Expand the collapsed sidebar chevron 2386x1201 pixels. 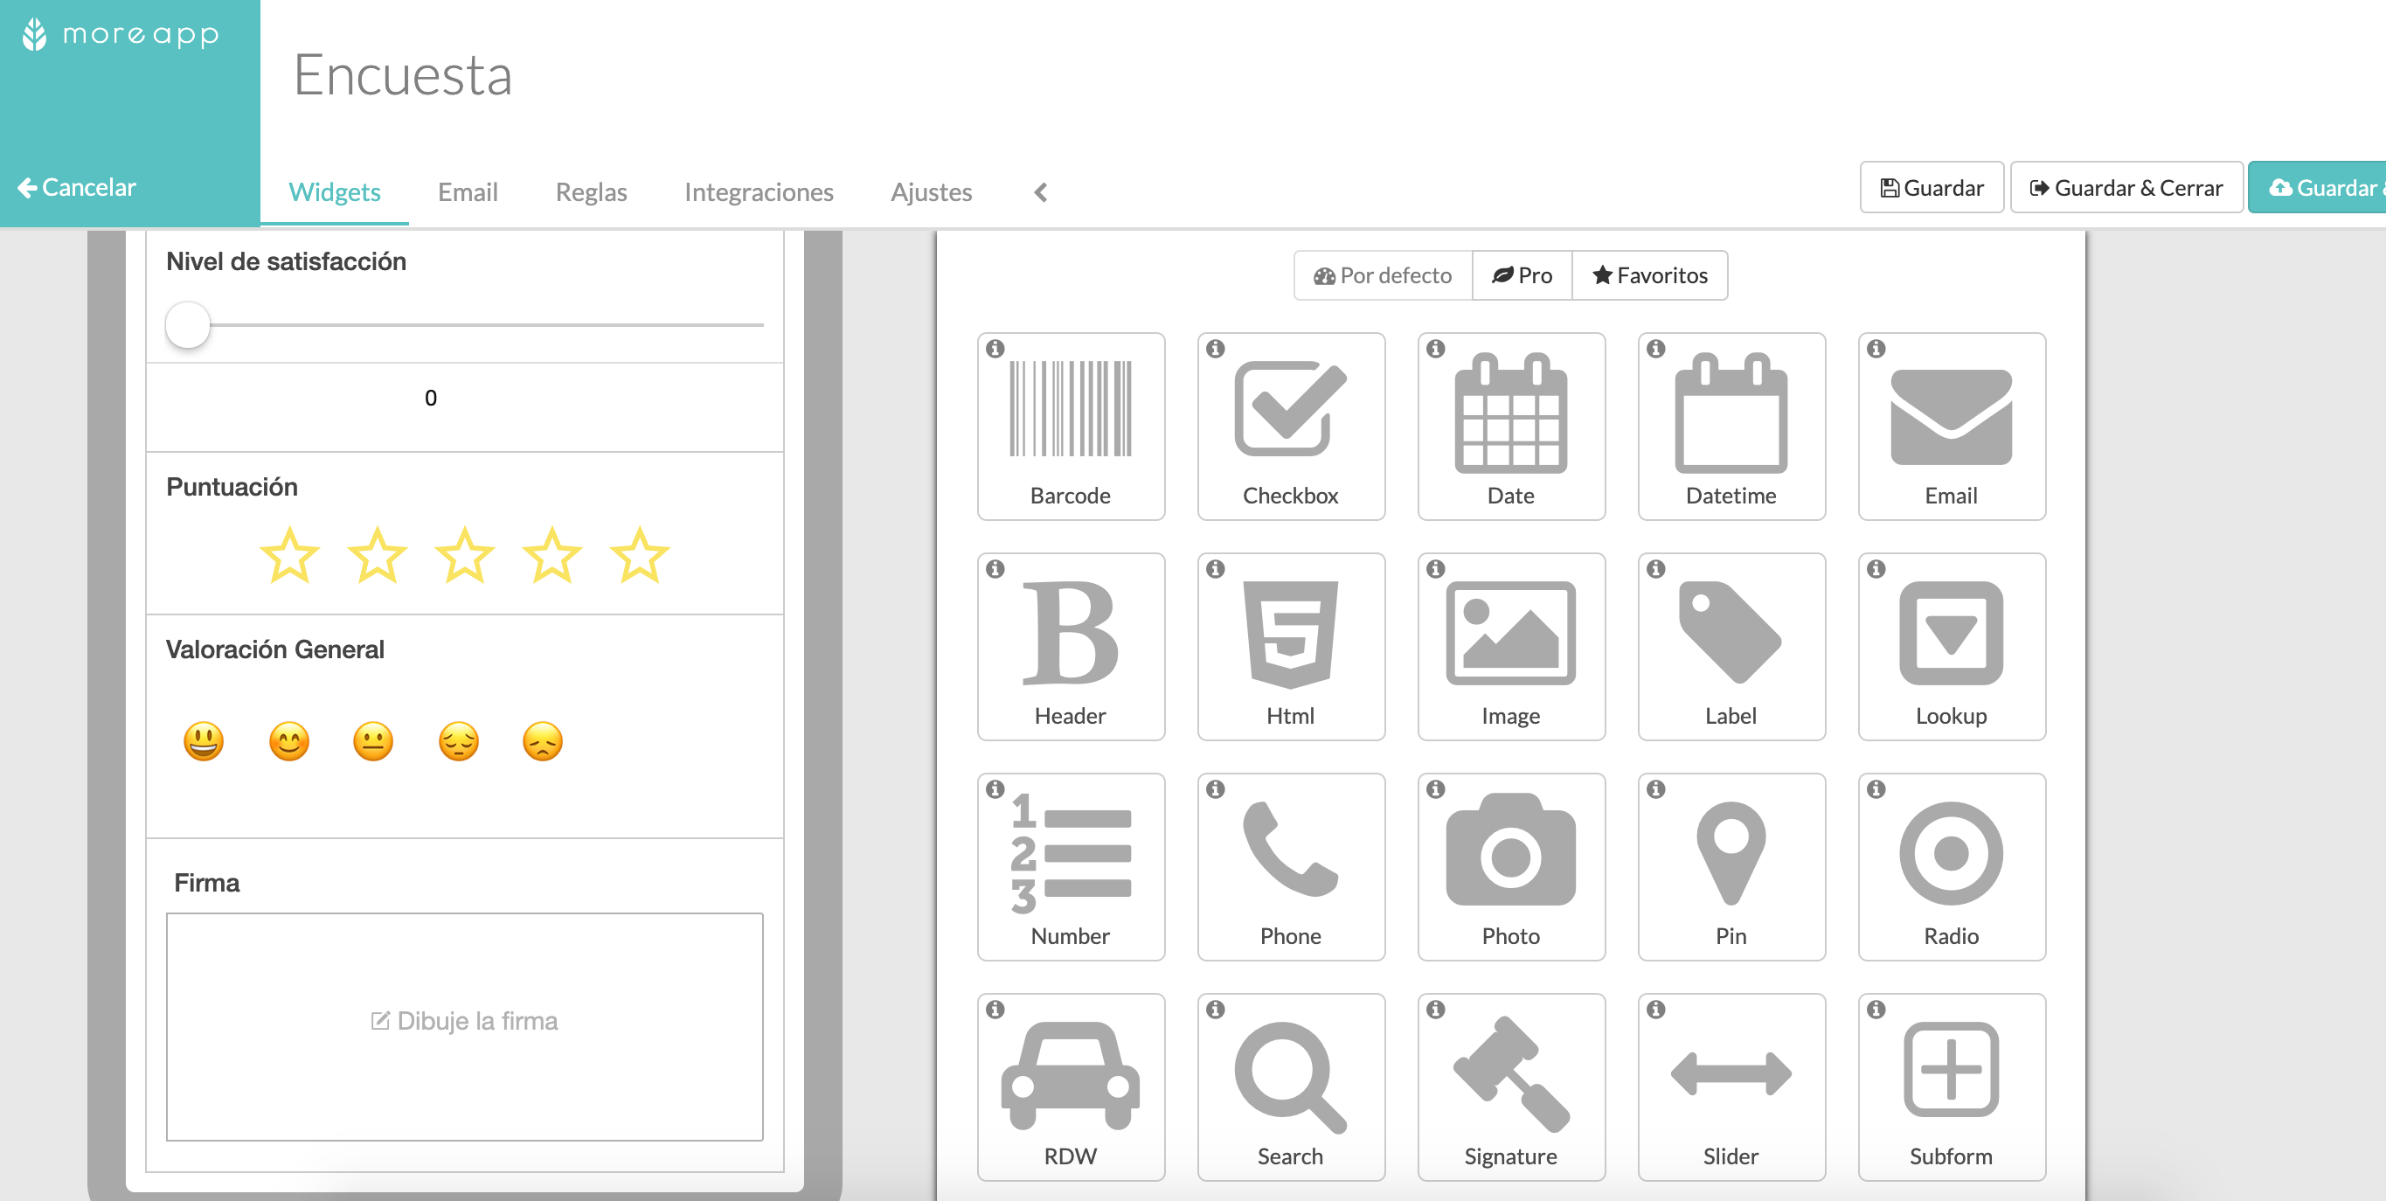1042,191
